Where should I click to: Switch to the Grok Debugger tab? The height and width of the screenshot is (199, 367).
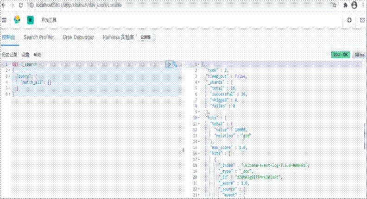(x=78, y=37)
